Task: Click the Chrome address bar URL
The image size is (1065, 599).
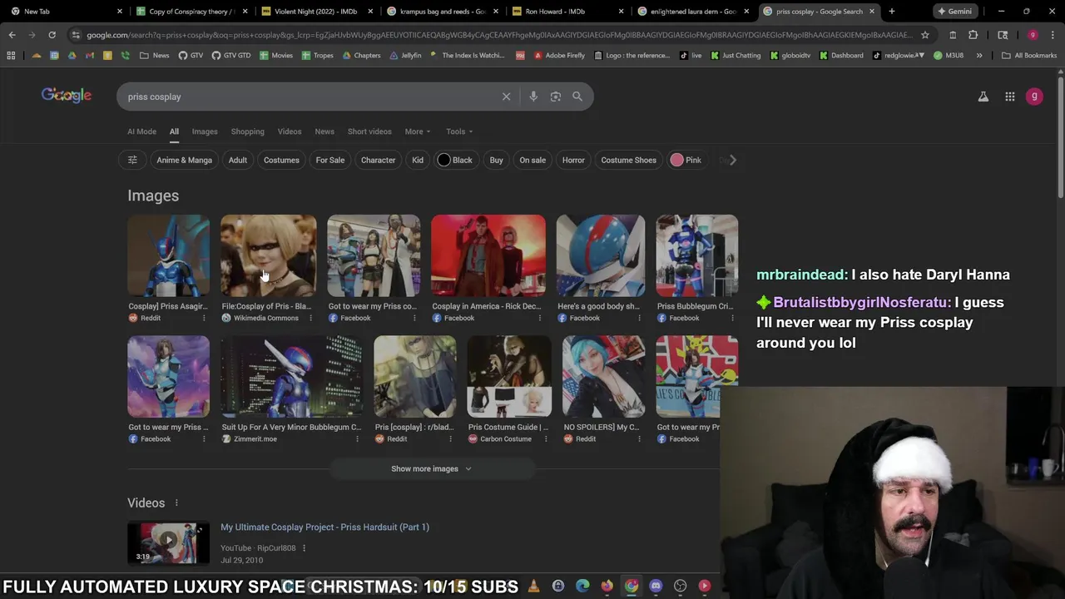Action: coord(499,35)
